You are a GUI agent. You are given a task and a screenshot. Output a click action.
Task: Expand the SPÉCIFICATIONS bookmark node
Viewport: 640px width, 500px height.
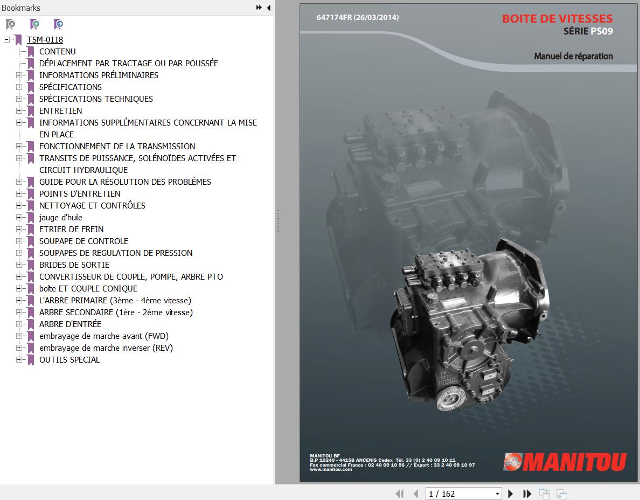19,87
